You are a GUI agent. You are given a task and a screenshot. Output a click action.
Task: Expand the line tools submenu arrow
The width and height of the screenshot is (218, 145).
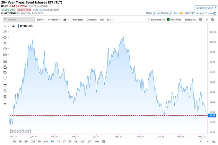click(x=8, y=32)
